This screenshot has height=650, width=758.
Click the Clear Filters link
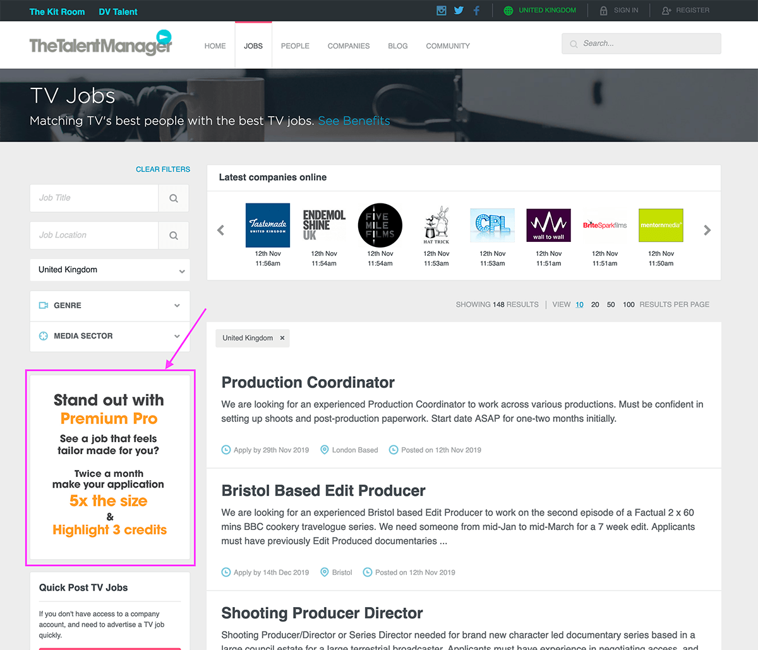tap(163, 169)
